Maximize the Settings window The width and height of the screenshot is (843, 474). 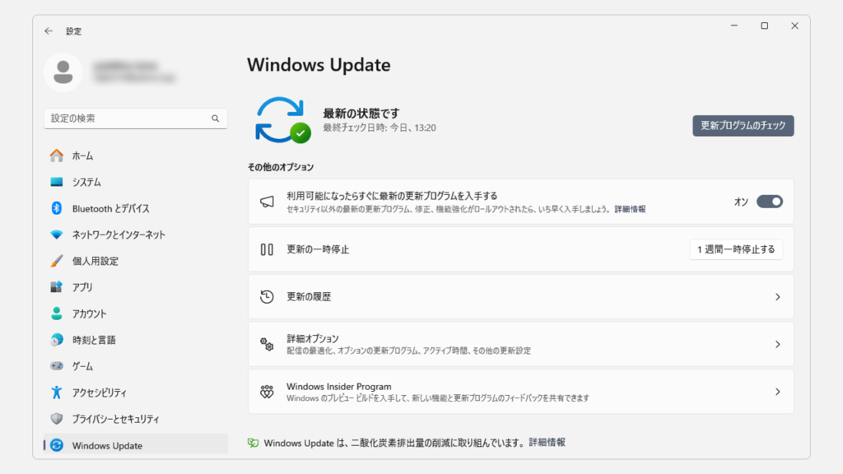(765, 26)
